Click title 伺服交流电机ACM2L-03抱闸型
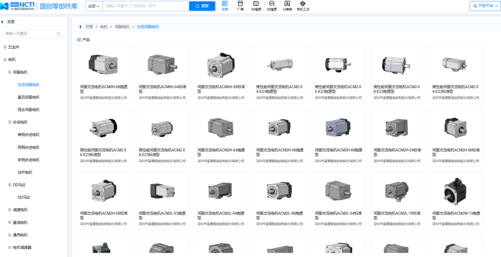 [162, 215]
